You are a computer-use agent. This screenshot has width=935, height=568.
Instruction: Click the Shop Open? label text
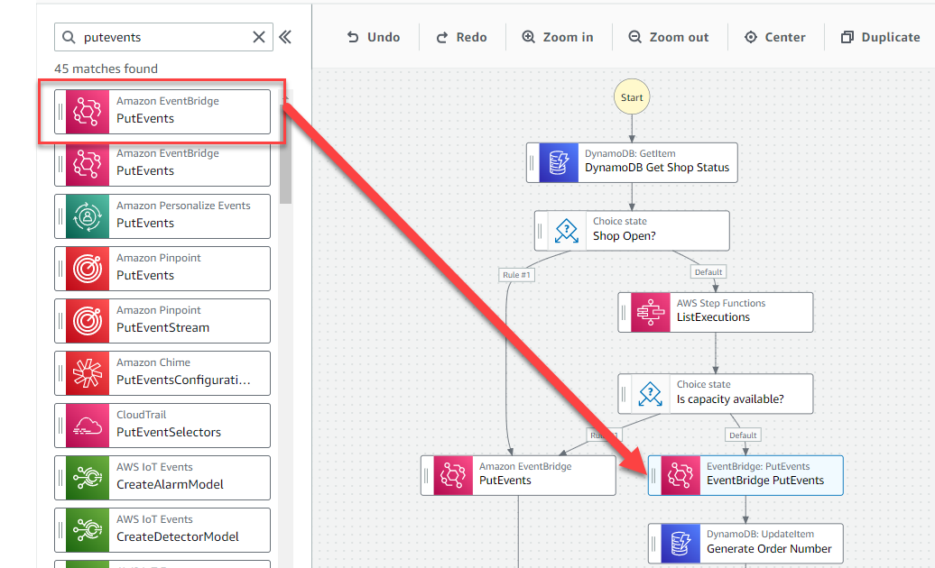625,236
